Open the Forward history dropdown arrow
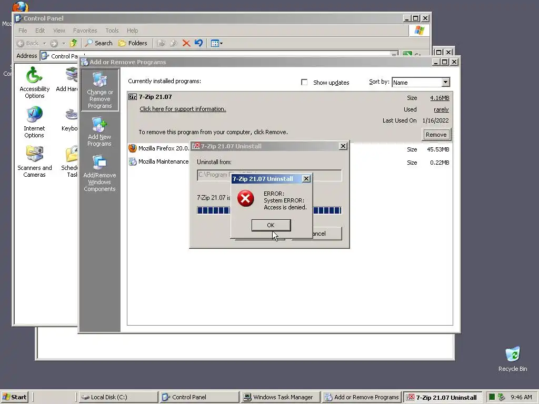539x404 pixels. [x=64, y=43]
